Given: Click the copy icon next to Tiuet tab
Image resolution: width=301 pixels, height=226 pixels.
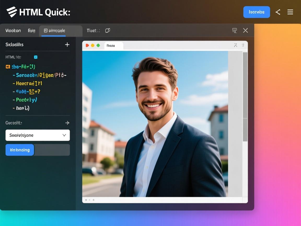Looking at the screenshot, I should (107, 31).
